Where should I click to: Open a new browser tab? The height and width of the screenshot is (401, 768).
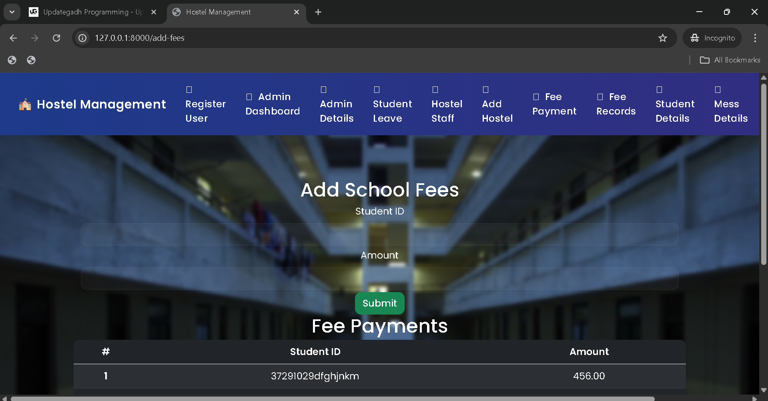[318, 12]
